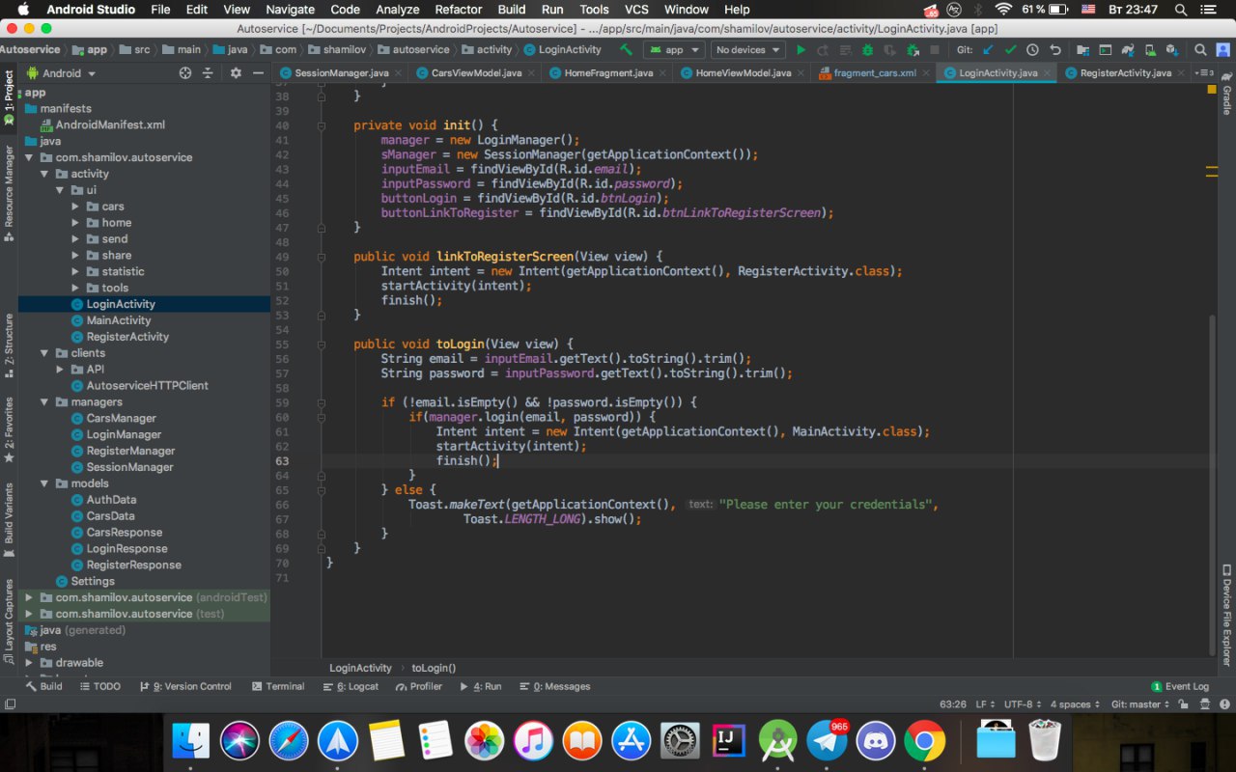Toggle the Device File Explorer window
Screen dimensions: 1236x772
point(1227,615)
